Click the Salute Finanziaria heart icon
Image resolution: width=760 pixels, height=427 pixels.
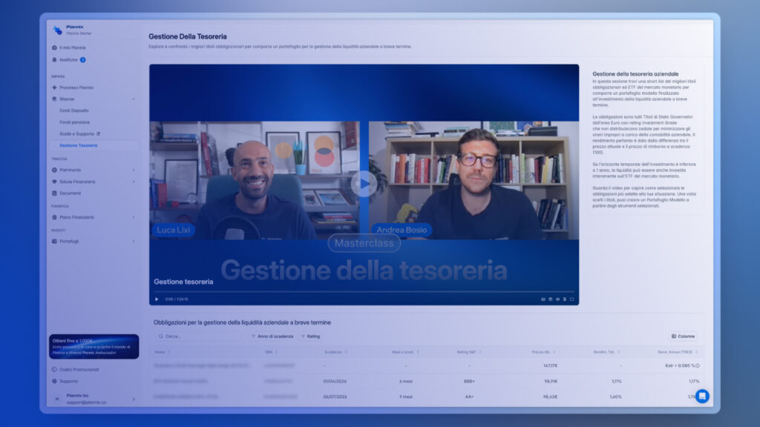pyautogui.click(x=54, y=182)
